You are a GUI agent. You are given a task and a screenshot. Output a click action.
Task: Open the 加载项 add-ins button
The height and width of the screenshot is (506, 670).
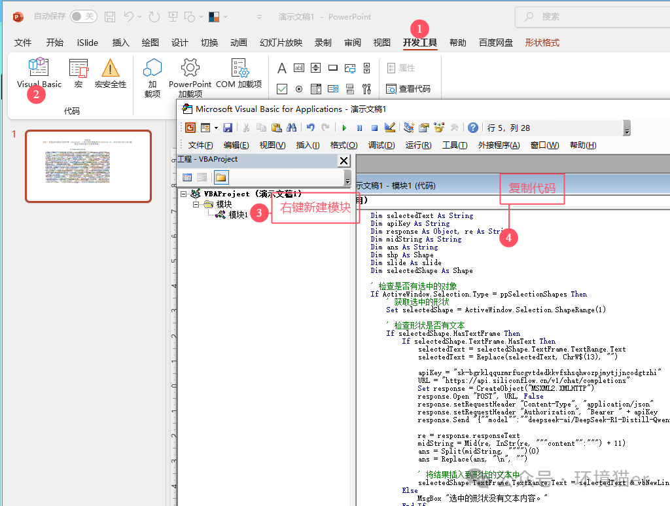(152, 78)
